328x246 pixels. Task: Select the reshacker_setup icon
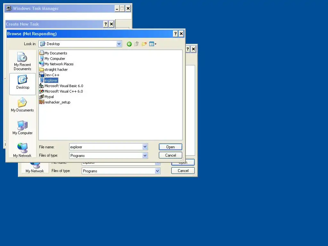point(42,102)
